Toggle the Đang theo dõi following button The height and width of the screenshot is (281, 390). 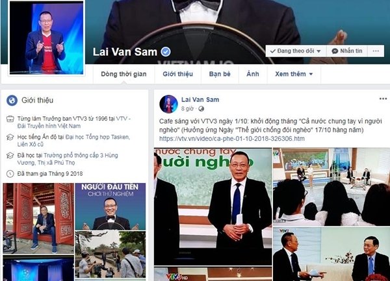296,51
